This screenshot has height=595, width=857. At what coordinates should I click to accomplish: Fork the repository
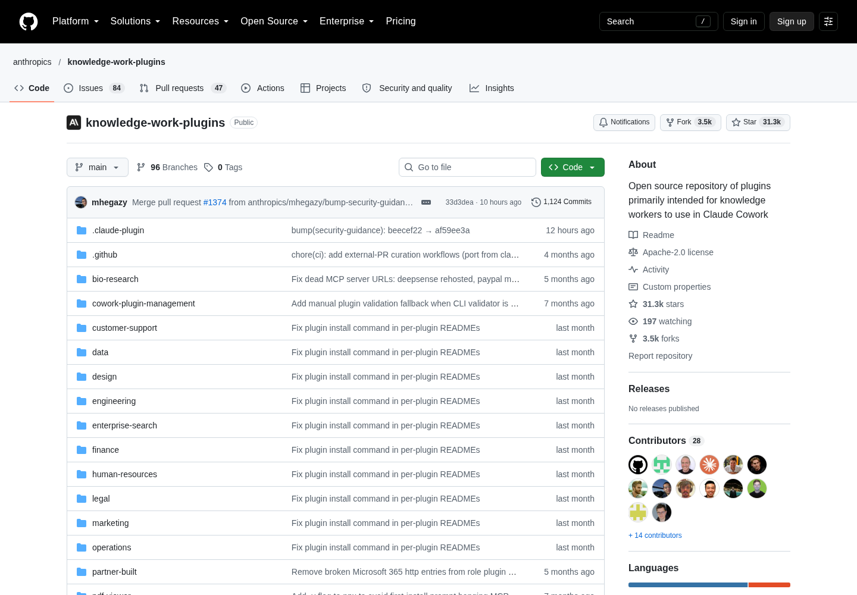pos(690,123)
